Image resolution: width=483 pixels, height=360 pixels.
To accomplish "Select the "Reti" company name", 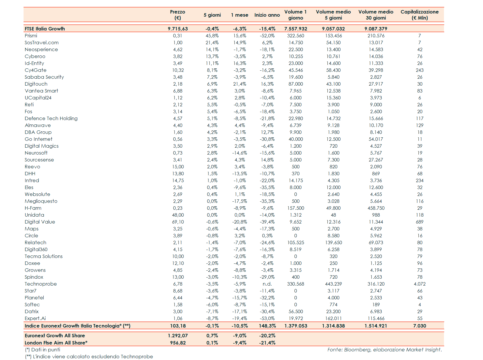I will click(29, 105).
